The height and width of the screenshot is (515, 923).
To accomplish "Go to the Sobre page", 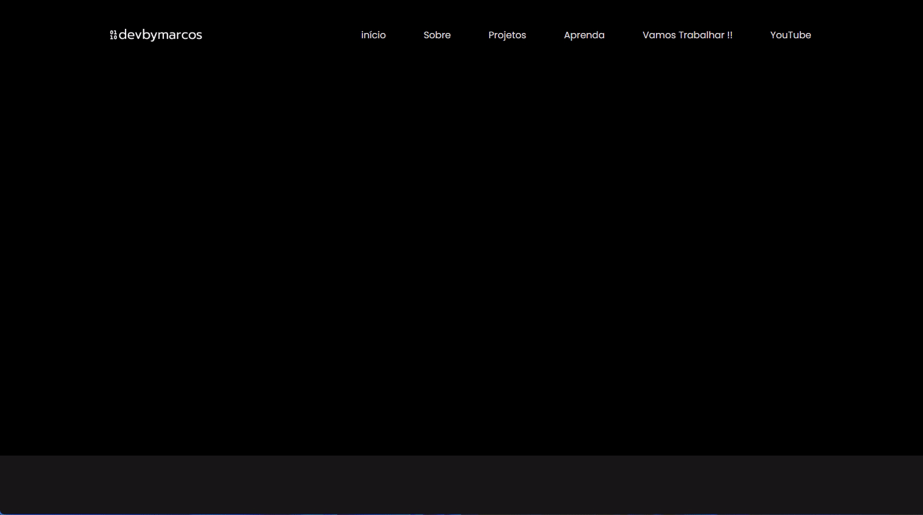I will point(437,35).
